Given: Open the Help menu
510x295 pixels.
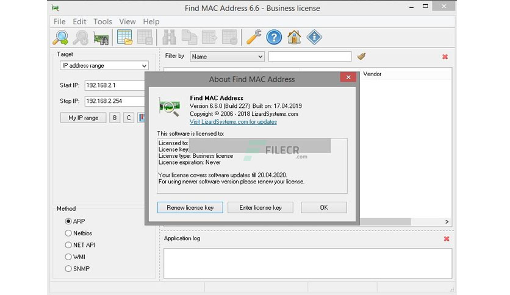Looking at the screenshot, I should [151, 21].
